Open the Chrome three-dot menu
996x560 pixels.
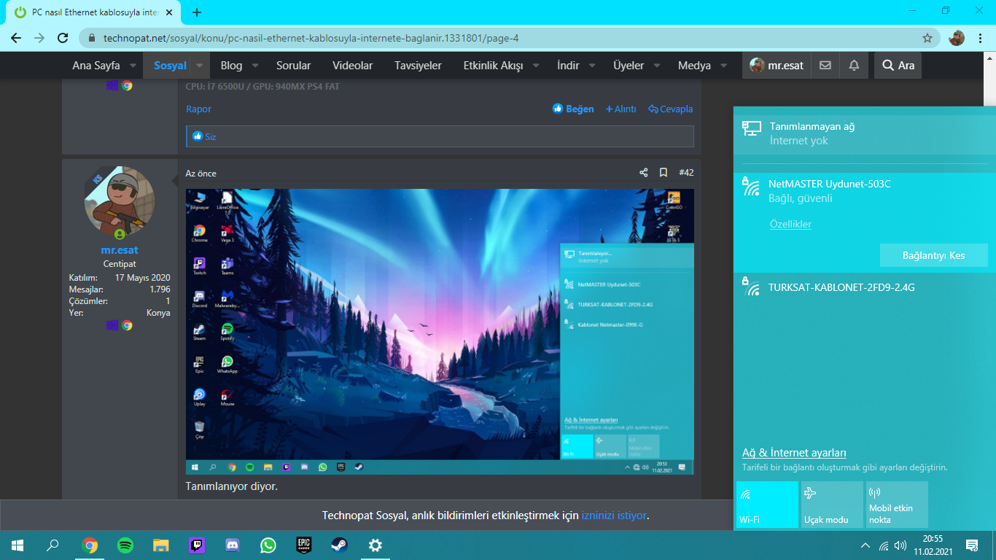[x=980, y=38]
